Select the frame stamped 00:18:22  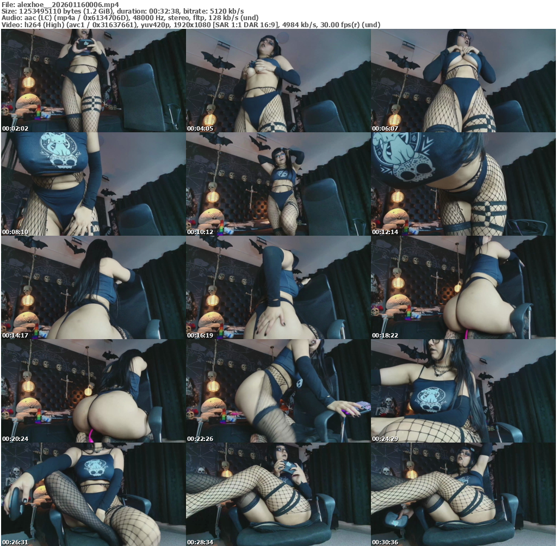point(463,287)
